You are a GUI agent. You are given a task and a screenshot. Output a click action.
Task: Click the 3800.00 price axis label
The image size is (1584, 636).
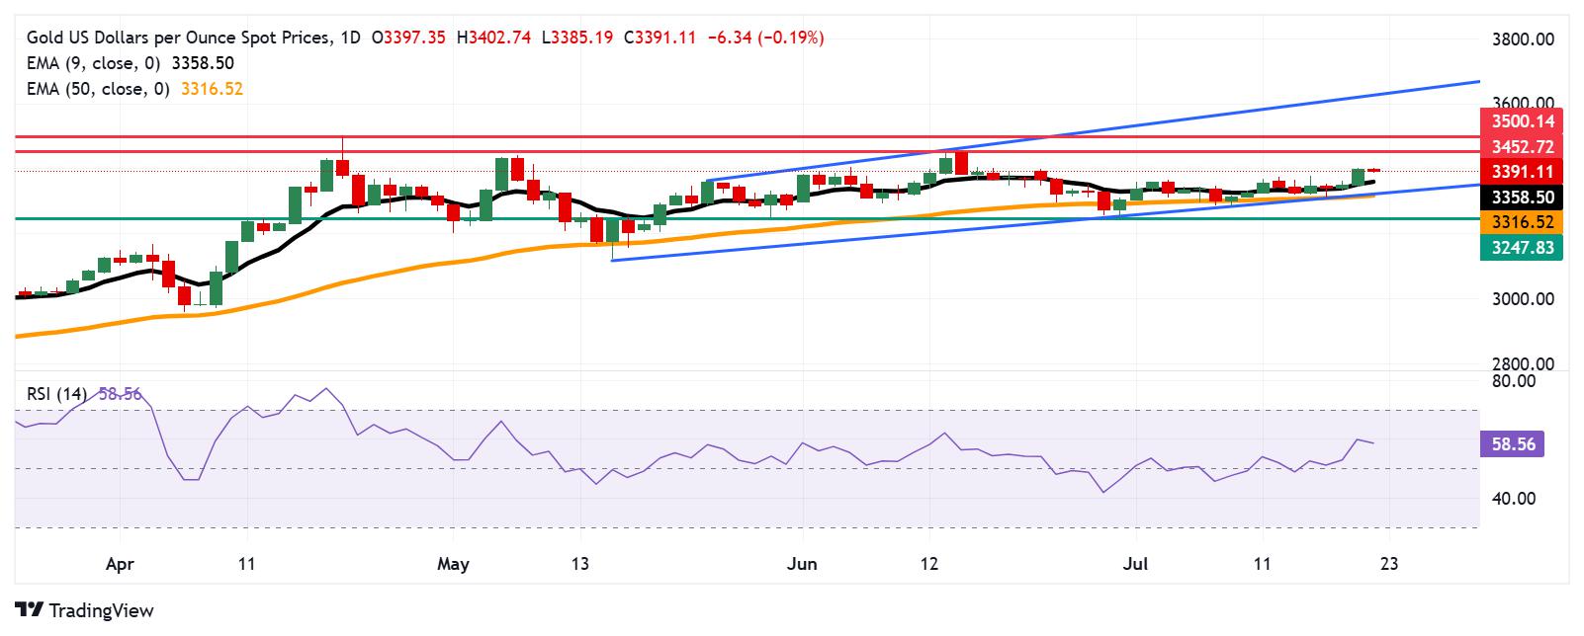coord(1523,40)
